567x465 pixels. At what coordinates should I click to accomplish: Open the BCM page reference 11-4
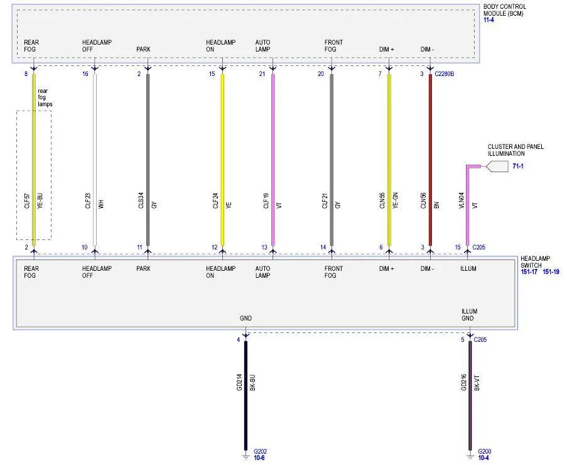pos(489,20)
